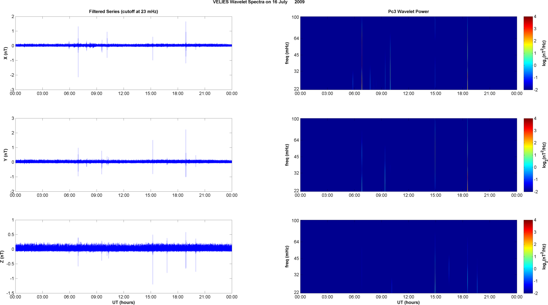Click the '-0.5' tick on the Z (nT) axis
The height and width of the screenshot is (305, 548).
(x=10, y=264)
